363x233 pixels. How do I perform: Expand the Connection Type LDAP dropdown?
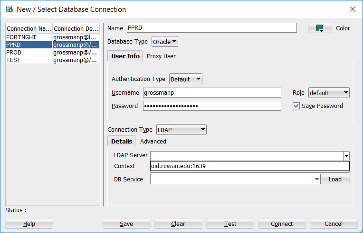(x=181, y=129)
